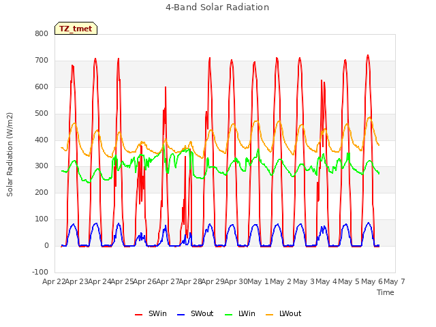Screen dimensions: 436x327
Task: Click the May 4 x-axis date label
Action: click(x=326, y=281)
